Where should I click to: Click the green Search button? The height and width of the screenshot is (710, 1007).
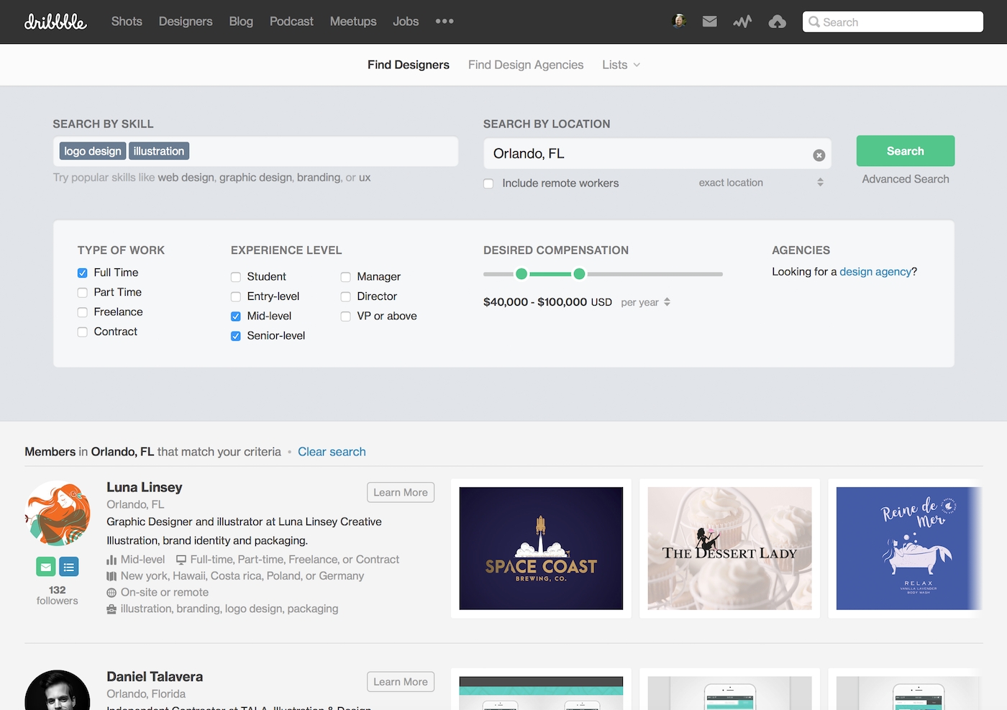[x=906, y=151]
